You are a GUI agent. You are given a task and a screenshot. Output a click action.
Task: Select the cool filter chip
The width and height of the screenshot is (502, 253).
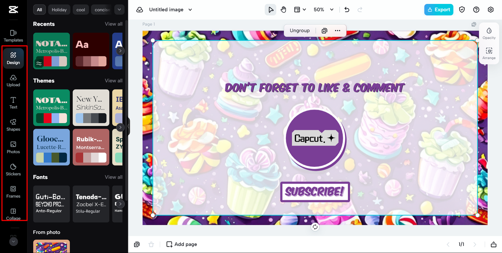click(81, 9)
